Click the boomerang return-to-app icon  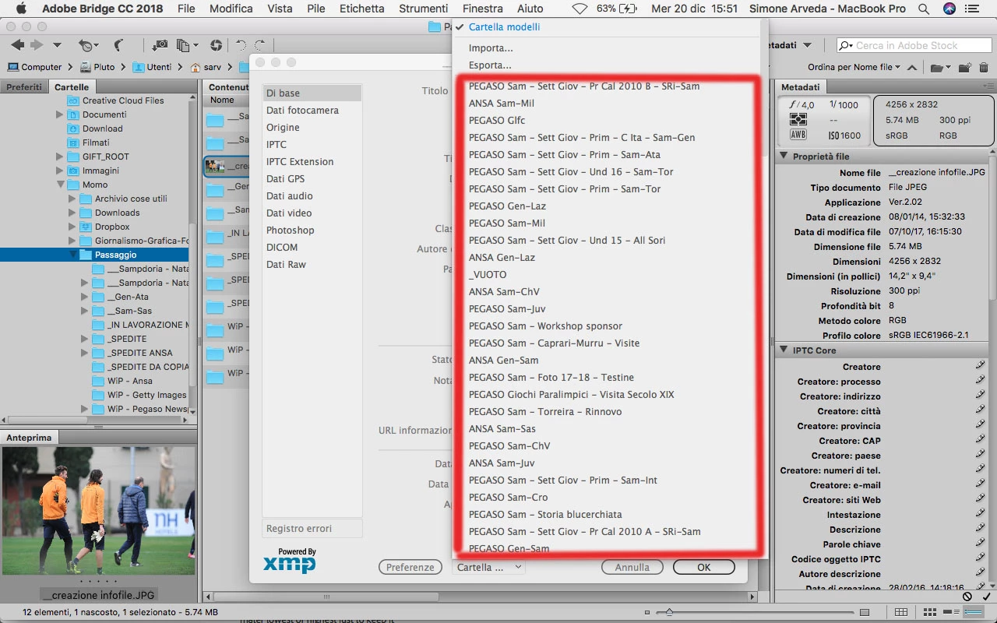coord(118,45)
